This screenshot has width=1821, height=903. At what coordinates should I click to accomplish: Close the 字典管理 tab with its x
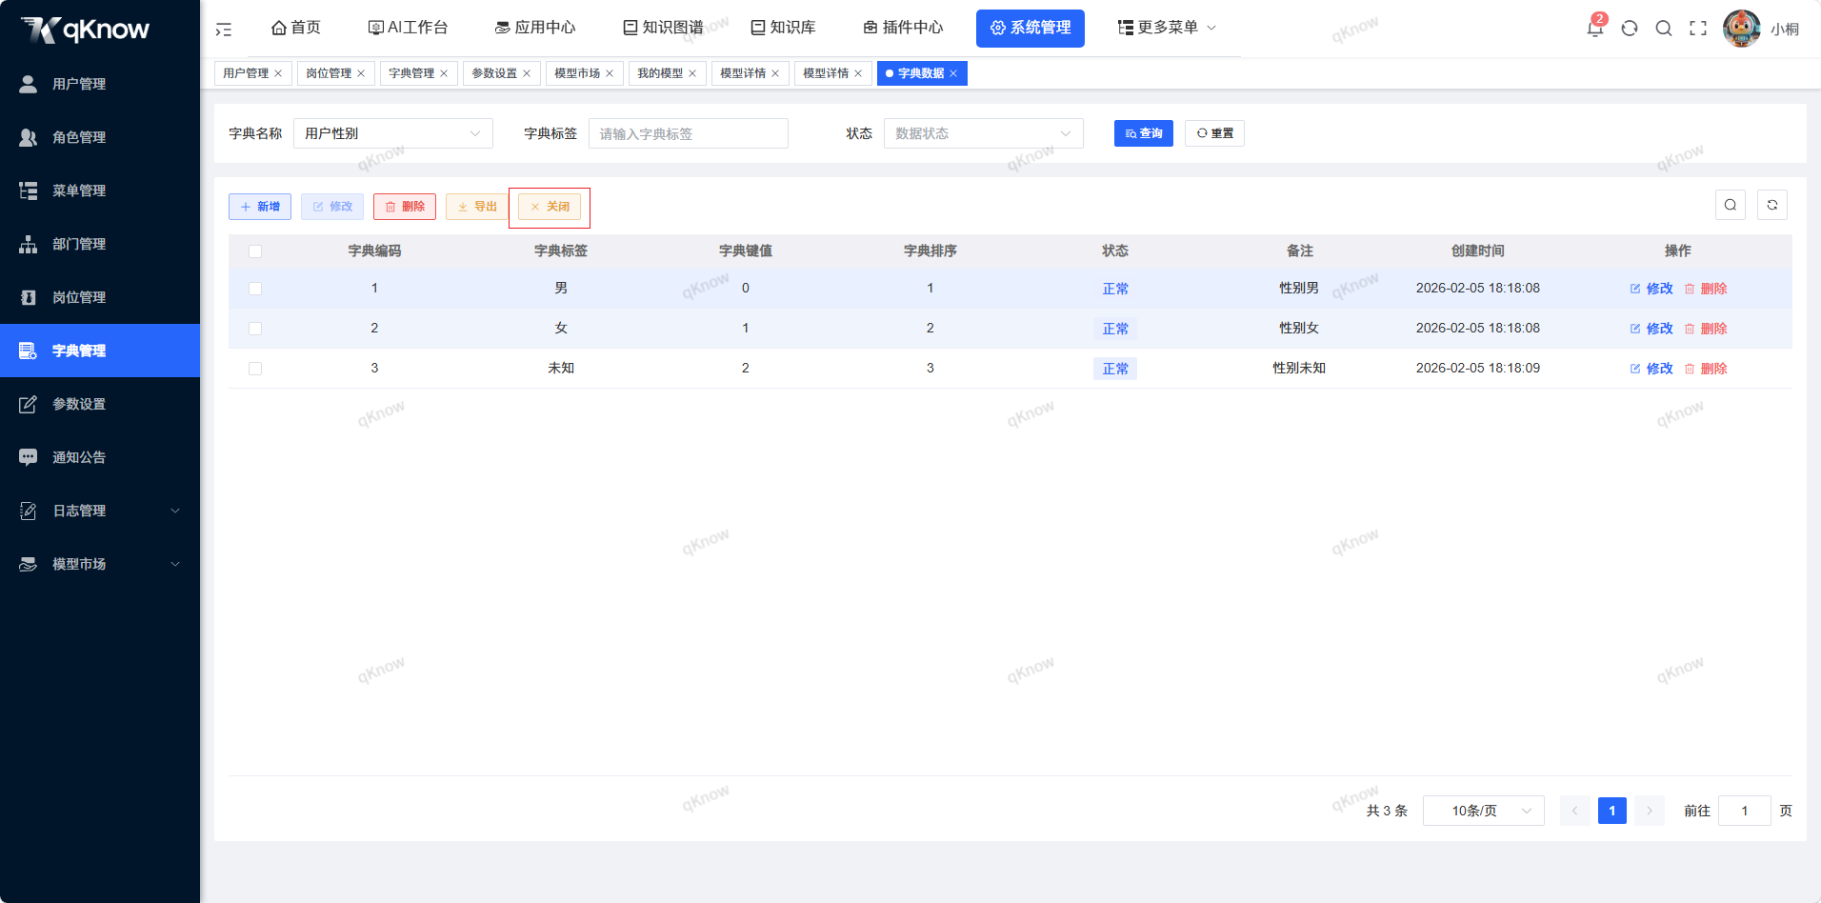point(444,73)
